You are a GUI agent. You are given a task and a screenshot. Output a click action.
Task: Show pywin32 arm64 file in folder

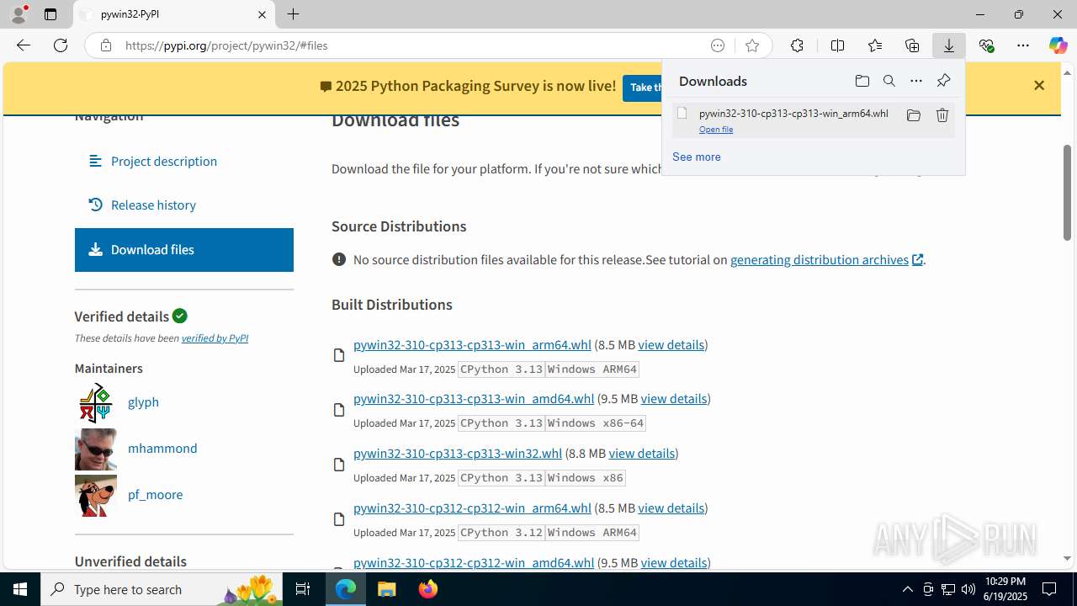[913, 115]
